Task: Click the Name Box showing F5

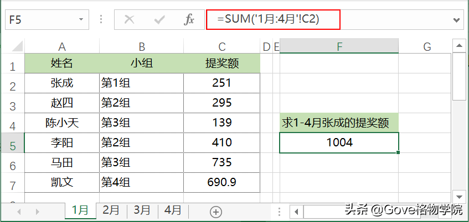Action: pyautogui.click(x=39, y=20)
